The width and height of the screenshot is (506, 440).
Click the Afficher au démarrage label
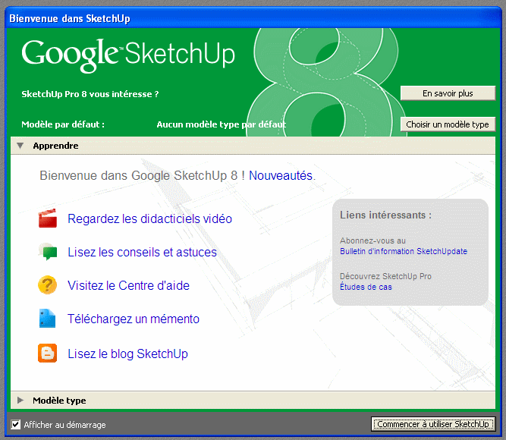65,425
